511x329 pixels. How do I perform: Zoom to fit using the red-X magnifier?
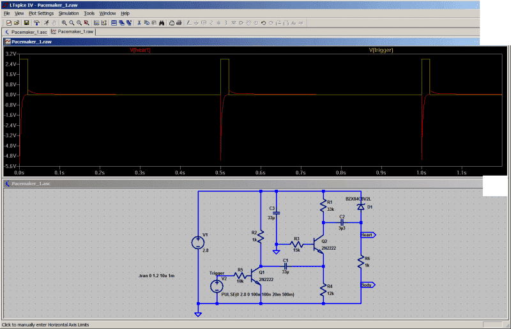pyautogui.click(x=86, y=22)
